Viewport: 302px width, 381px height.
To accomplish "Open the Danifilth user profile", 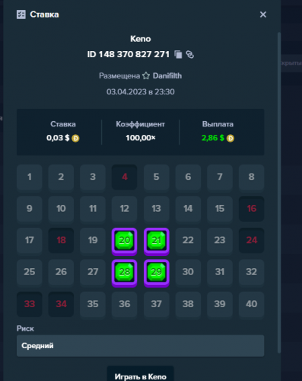I will pyautogui.click(x=167, y=75).
